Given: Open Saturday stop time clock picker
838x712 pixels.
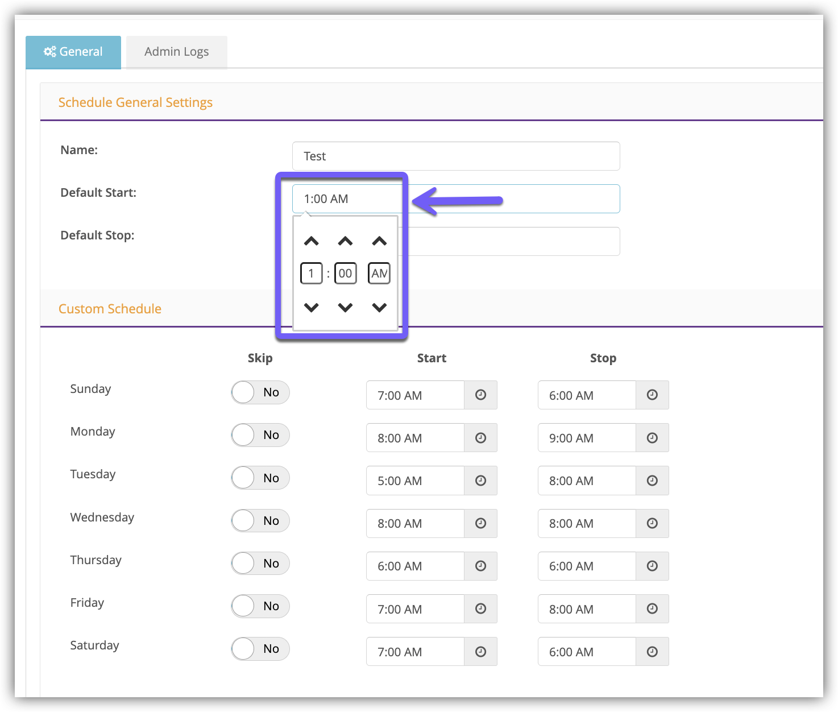Looking at the screenshot, I should click(652, 652).
